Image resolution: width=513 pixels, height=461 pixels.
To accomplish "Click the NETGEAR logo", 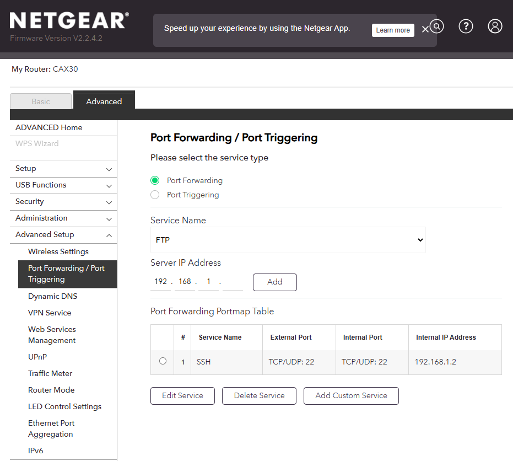I will pyautogui.click(x=69, y=21).
